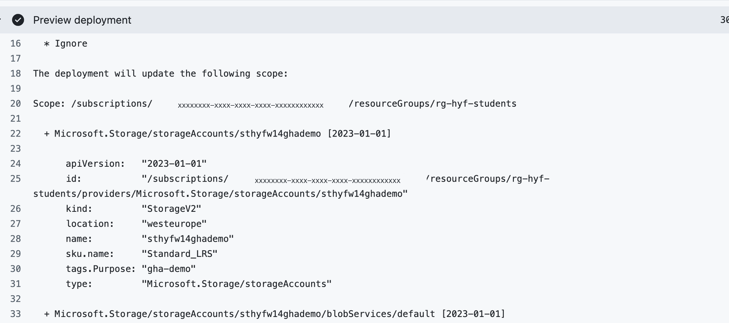This screenshot has width=729, height=323.
Task: Click the tags.Purpose "gha-demo" line
Action: tap(131, 269)
